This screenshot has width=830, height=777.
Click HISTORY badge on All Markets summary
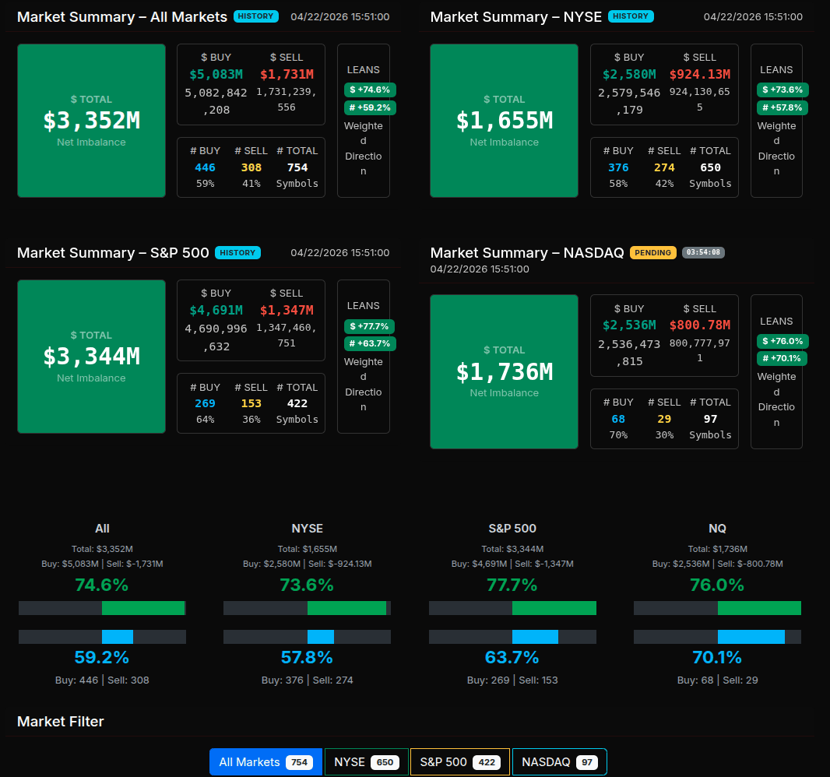pyautogui.click(x=257, y=16)
